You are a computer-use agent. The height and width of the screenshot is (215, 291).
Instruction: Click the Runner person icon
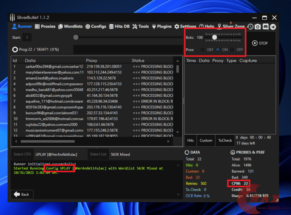14,26
